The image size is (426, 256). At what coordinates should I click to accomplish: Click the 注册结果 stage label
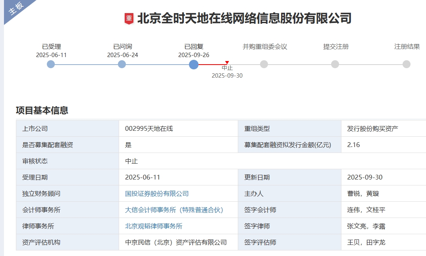click(x=407, y=47)
